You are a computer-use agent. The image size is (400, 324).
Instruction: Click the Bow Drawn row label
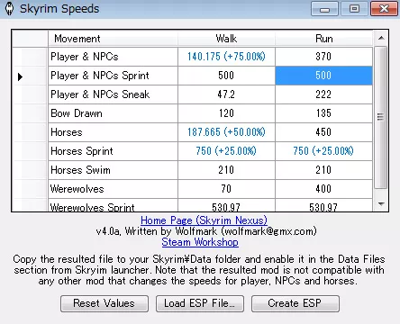click(113, 113)
